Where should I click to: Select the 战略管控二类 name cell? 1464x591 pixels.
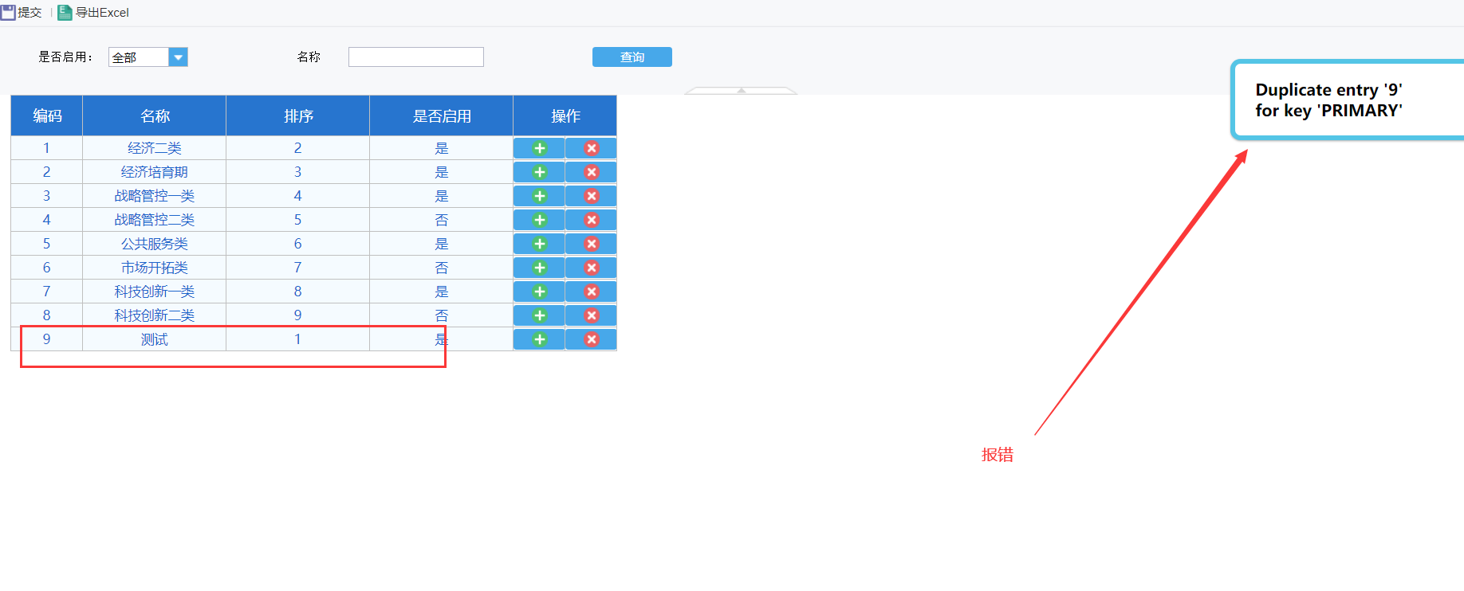point(155,220)
